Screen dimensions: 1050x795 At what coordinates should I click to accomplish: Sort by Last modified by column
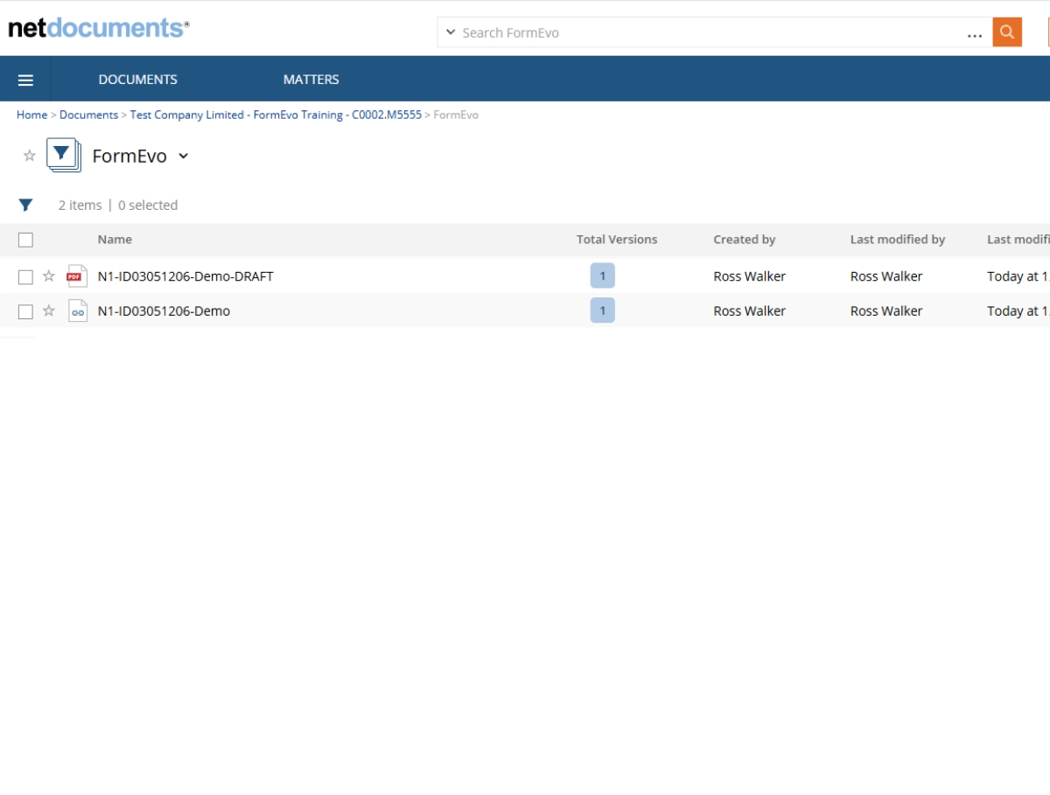coord(898,240)
